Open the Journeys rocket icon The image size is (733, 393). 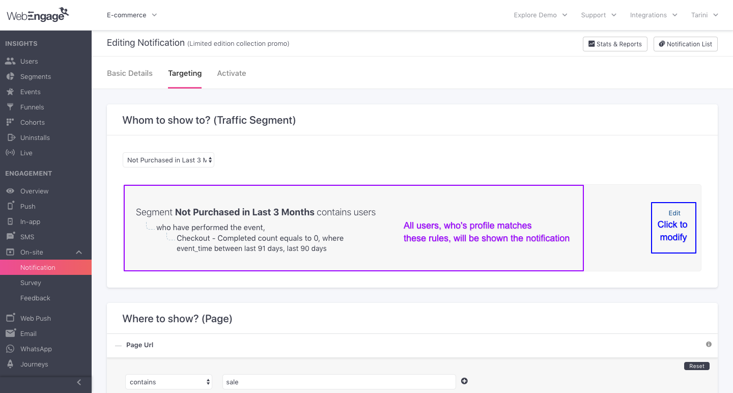point(10,364)
